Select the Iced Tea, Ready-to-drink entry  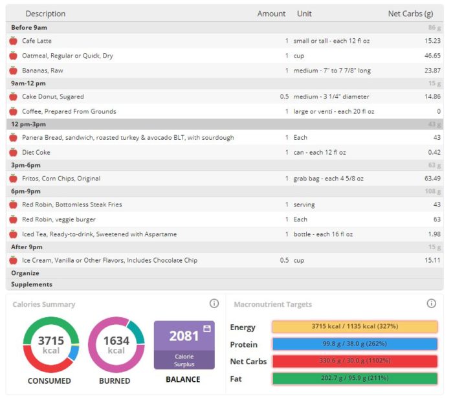[225, 234]
